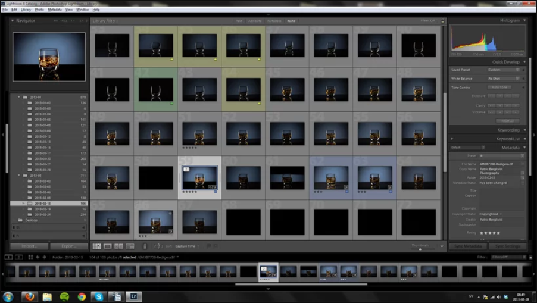Open the Window menu

pos(83,10)
